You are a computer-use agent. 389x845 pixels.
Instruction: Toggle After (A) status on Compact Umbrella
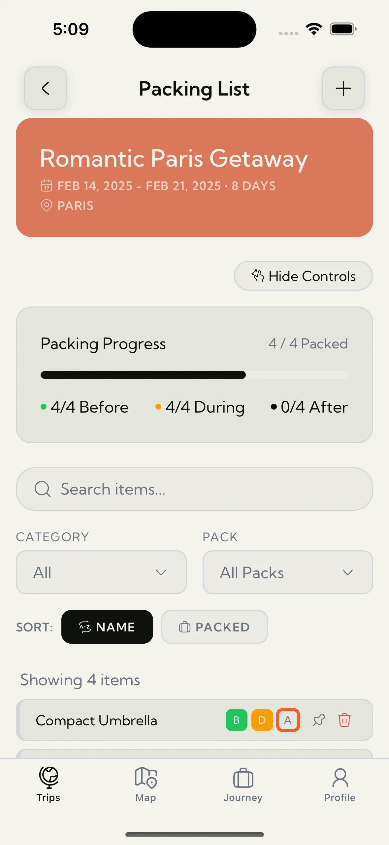click(x=288, y=720)
